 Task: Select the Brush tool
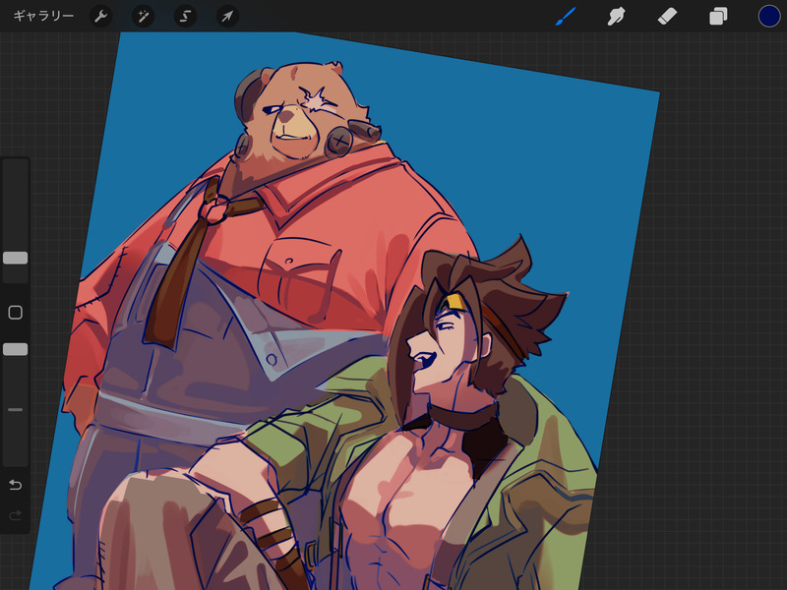pos(566,16)
